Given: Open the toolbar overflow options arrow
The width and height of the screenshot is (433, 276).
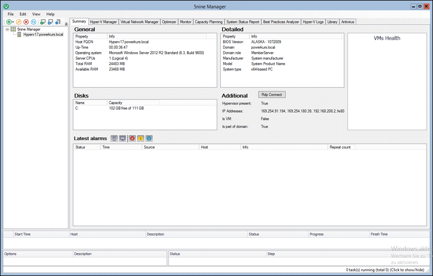Looking at the screenshot, I should [x=66, y=24].
